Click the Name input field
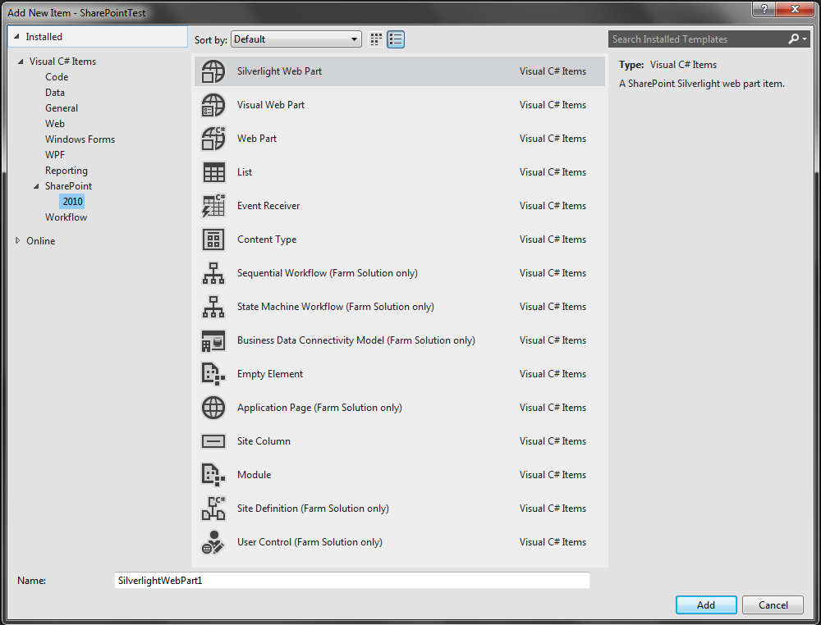821x625 pixels. coord(351,580)
